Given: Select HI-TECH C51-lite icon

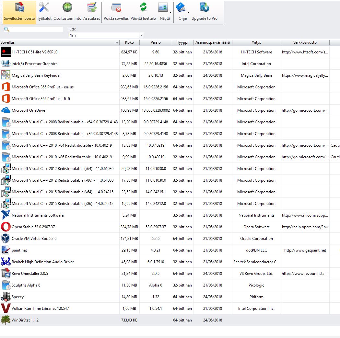Looking at the screenshot, I should [6, 52].
